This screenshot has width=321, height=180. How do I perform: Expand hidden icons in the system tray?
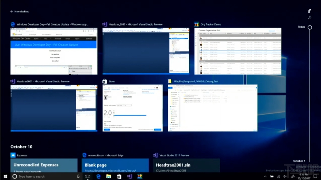click(x=265, y=176)
